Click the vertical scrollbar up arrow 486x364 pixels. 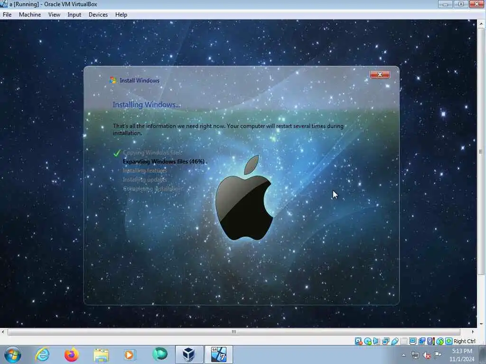tap(481, 24)
